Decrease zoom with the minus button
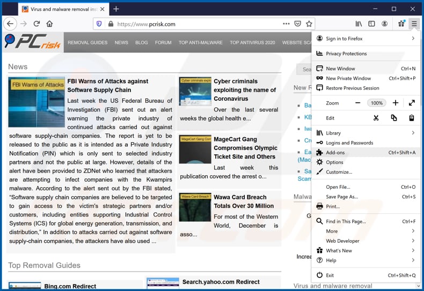 pyautogui.click(x=358, y=103)
